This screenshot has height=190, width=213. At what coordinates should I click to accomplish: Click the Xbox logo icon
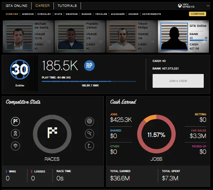click(x=180, y=6)
